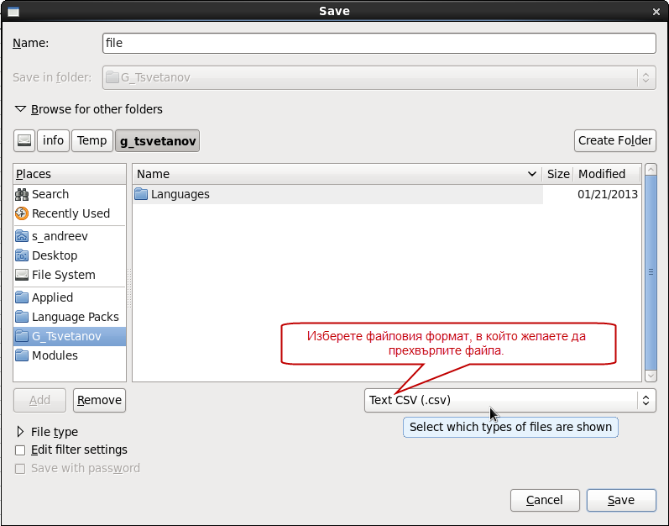Open the Languages folder in file list
The height and width of the screenshot is (526, 669).
coord(180,194)
